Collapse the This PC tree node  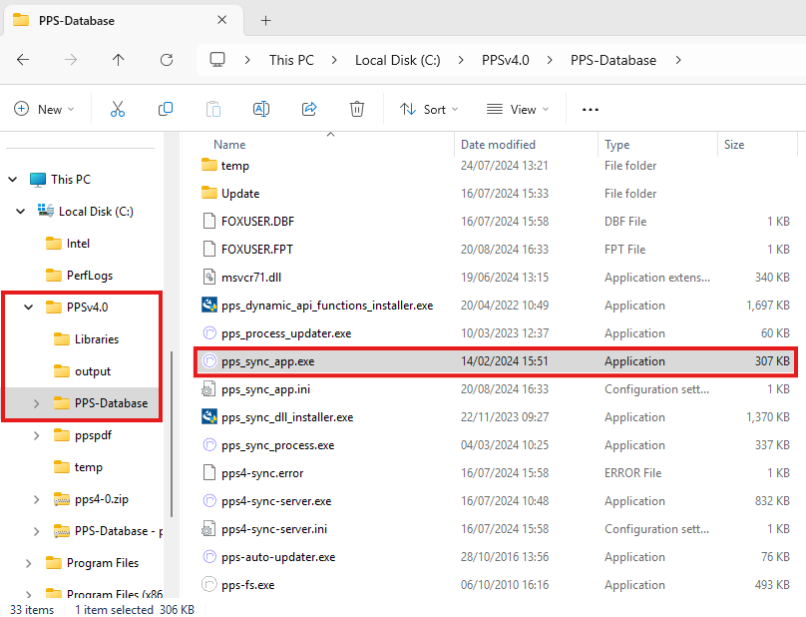pyautogui.click(x=13, y=180)
